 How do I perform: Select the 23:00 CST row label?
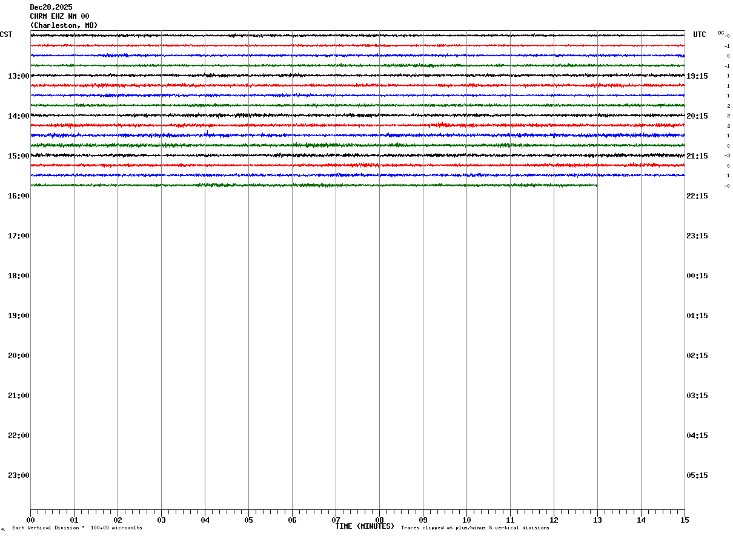pyautogui.click(x=19, y=476)
